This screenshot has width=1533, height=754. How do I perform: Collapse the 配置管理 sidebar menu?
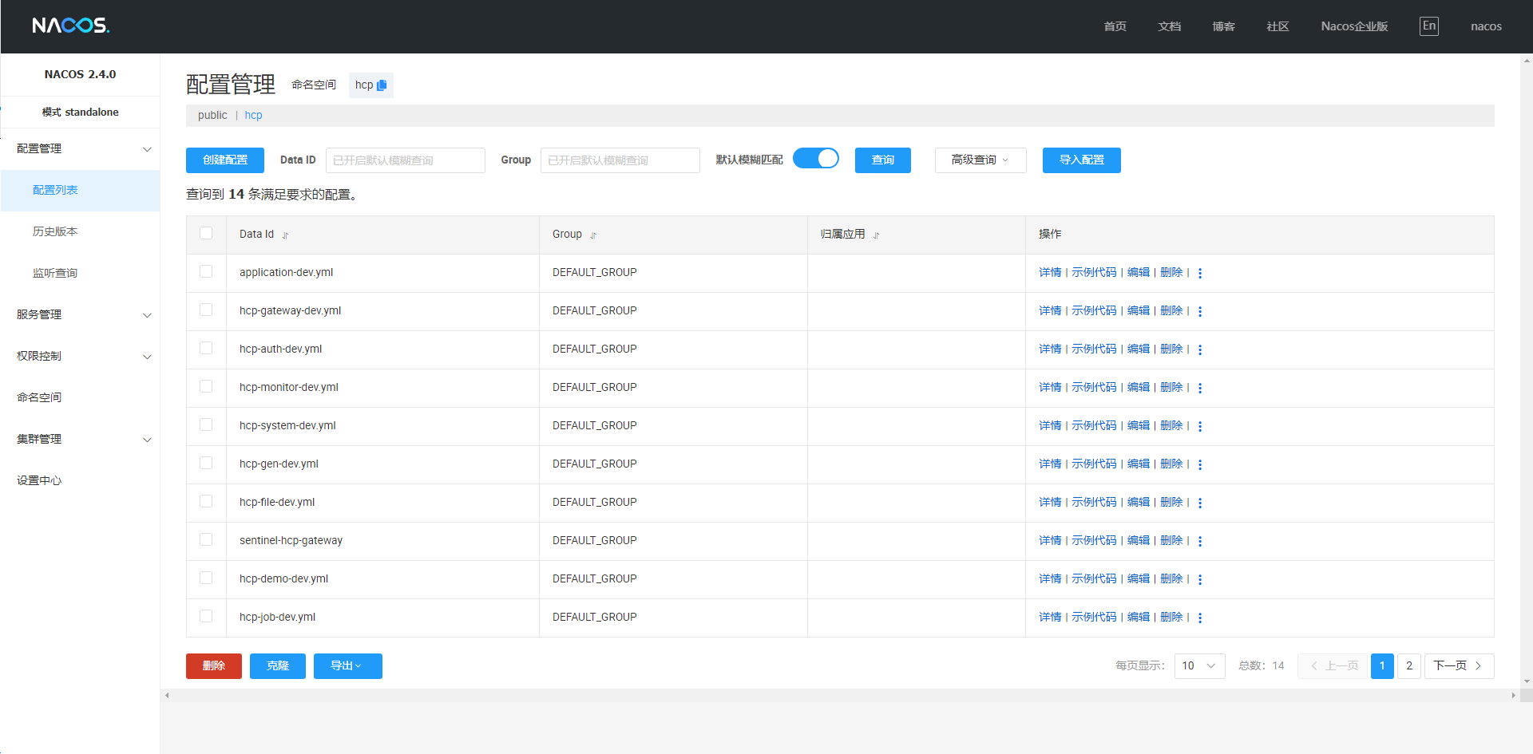(80, 149)
